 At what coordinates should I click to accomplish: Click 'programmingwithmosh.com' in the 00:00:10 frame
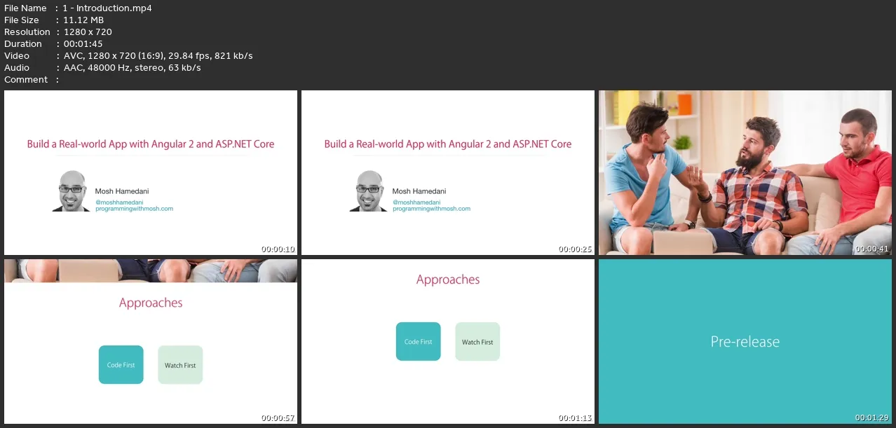(x=134, y=209)
